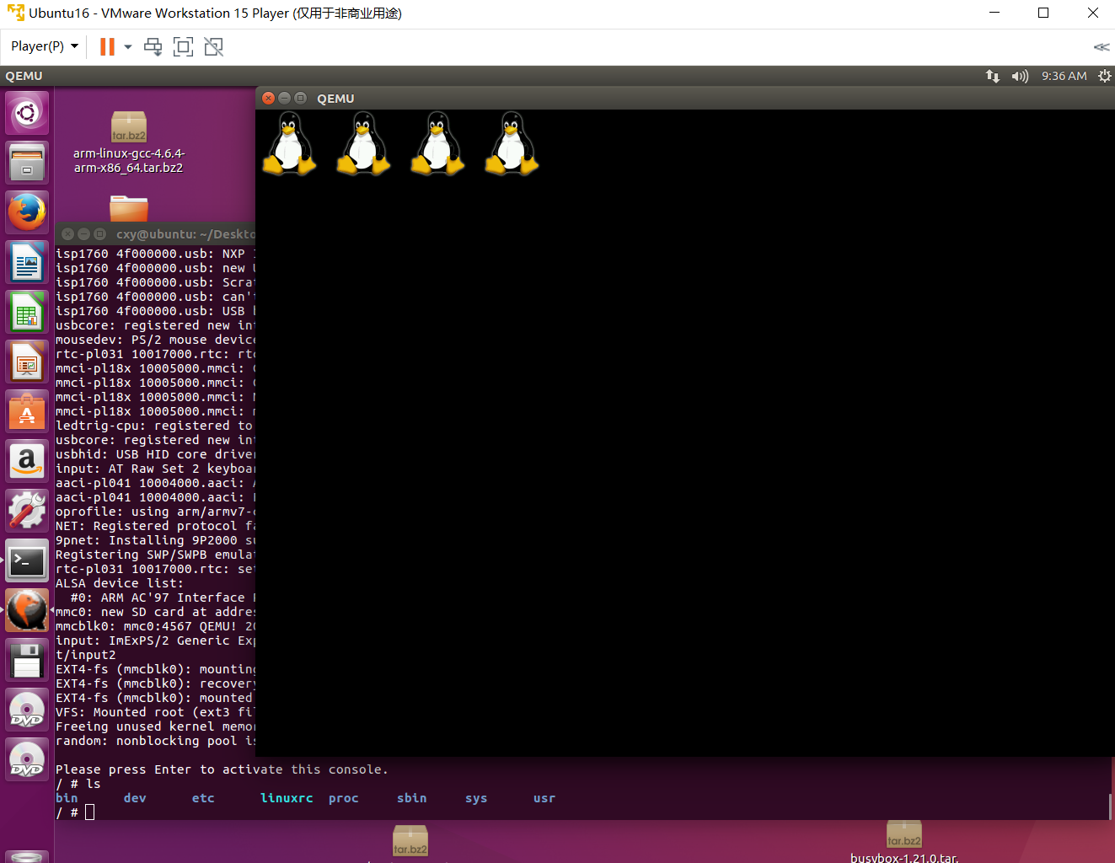Click the QEMU window title bar text
Screen dimensions: 1115x863
click(x=335, y=99)
